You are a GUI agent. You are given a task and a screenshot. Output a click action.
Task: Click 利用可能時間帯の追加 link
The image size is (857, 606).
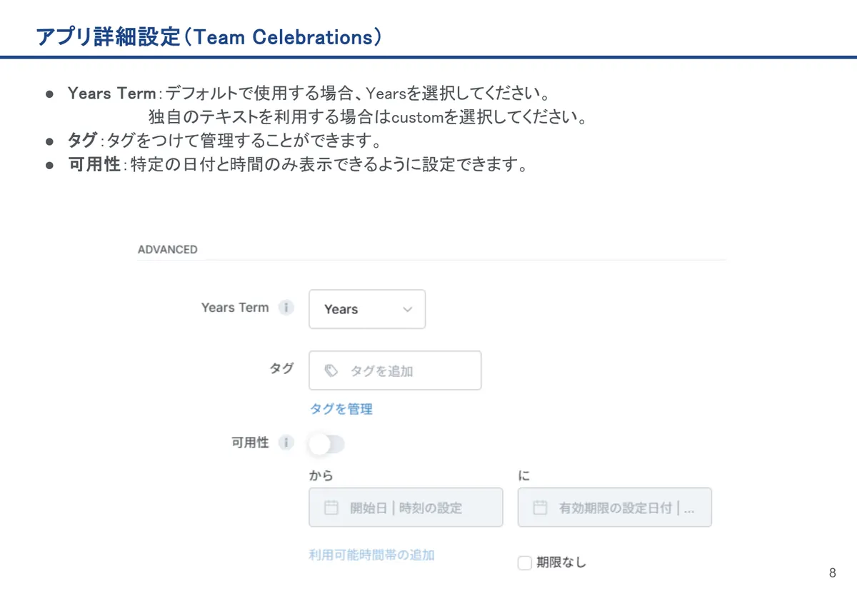click(x=371, y=555)
